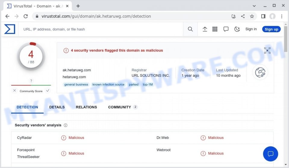
Task: Click the magnifier search icon
Action: [x=190, y=29]
